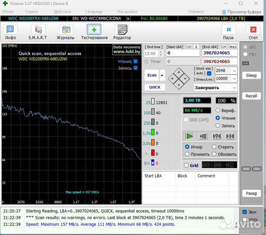Image resolution: width=266 pixels, height=235 pixels.
Task: Expand the block size 2048 dropdown
Action: [x=234, y=70]
